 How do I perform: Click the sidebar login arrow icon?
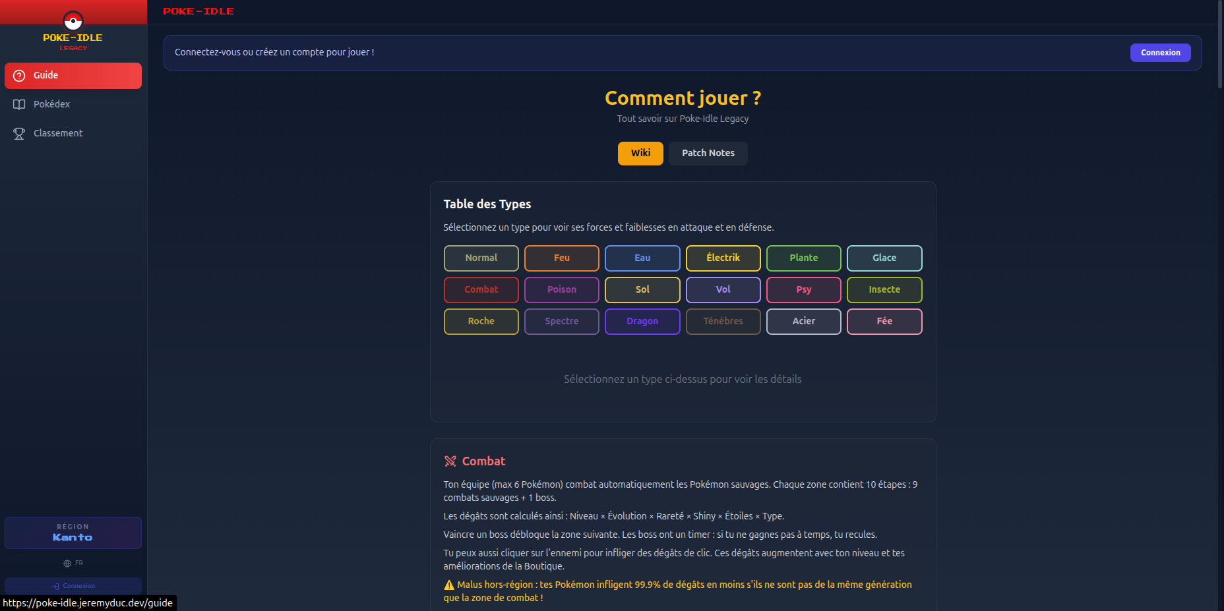[x=56, y=586]
